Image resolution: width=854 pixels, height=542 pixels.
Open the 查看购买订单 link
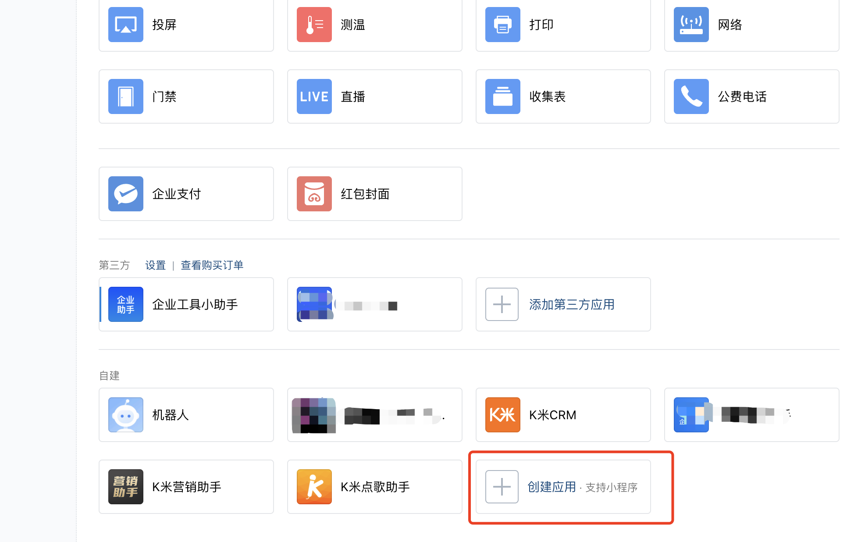tap(212, 265)
